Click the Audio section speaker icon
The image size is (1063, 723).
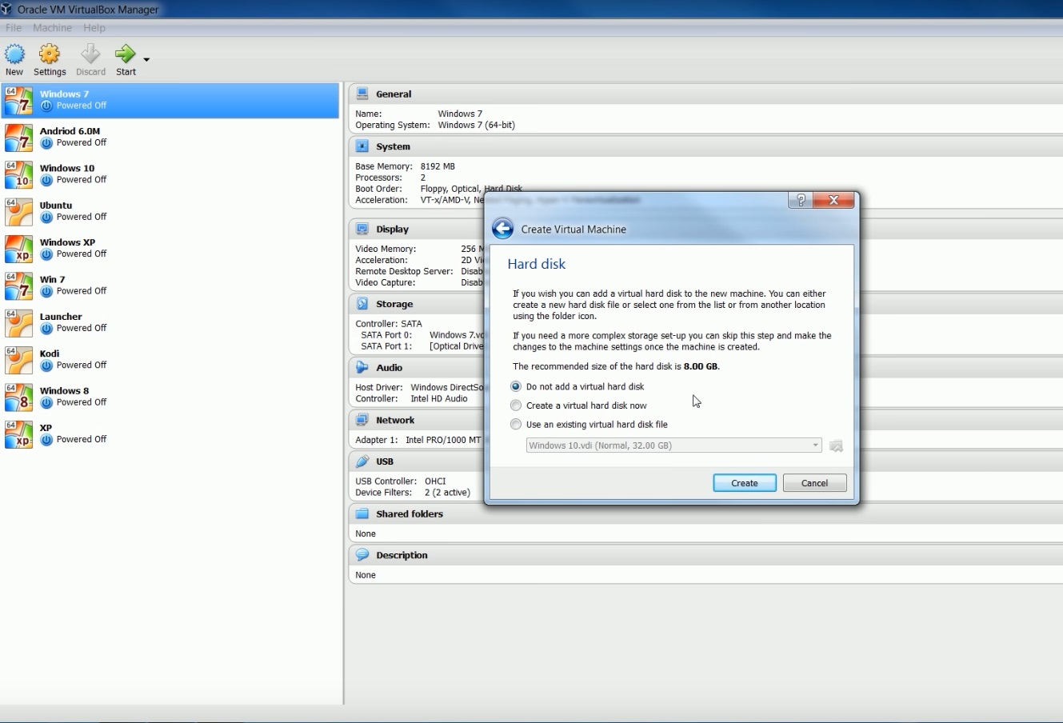[362, 367]
